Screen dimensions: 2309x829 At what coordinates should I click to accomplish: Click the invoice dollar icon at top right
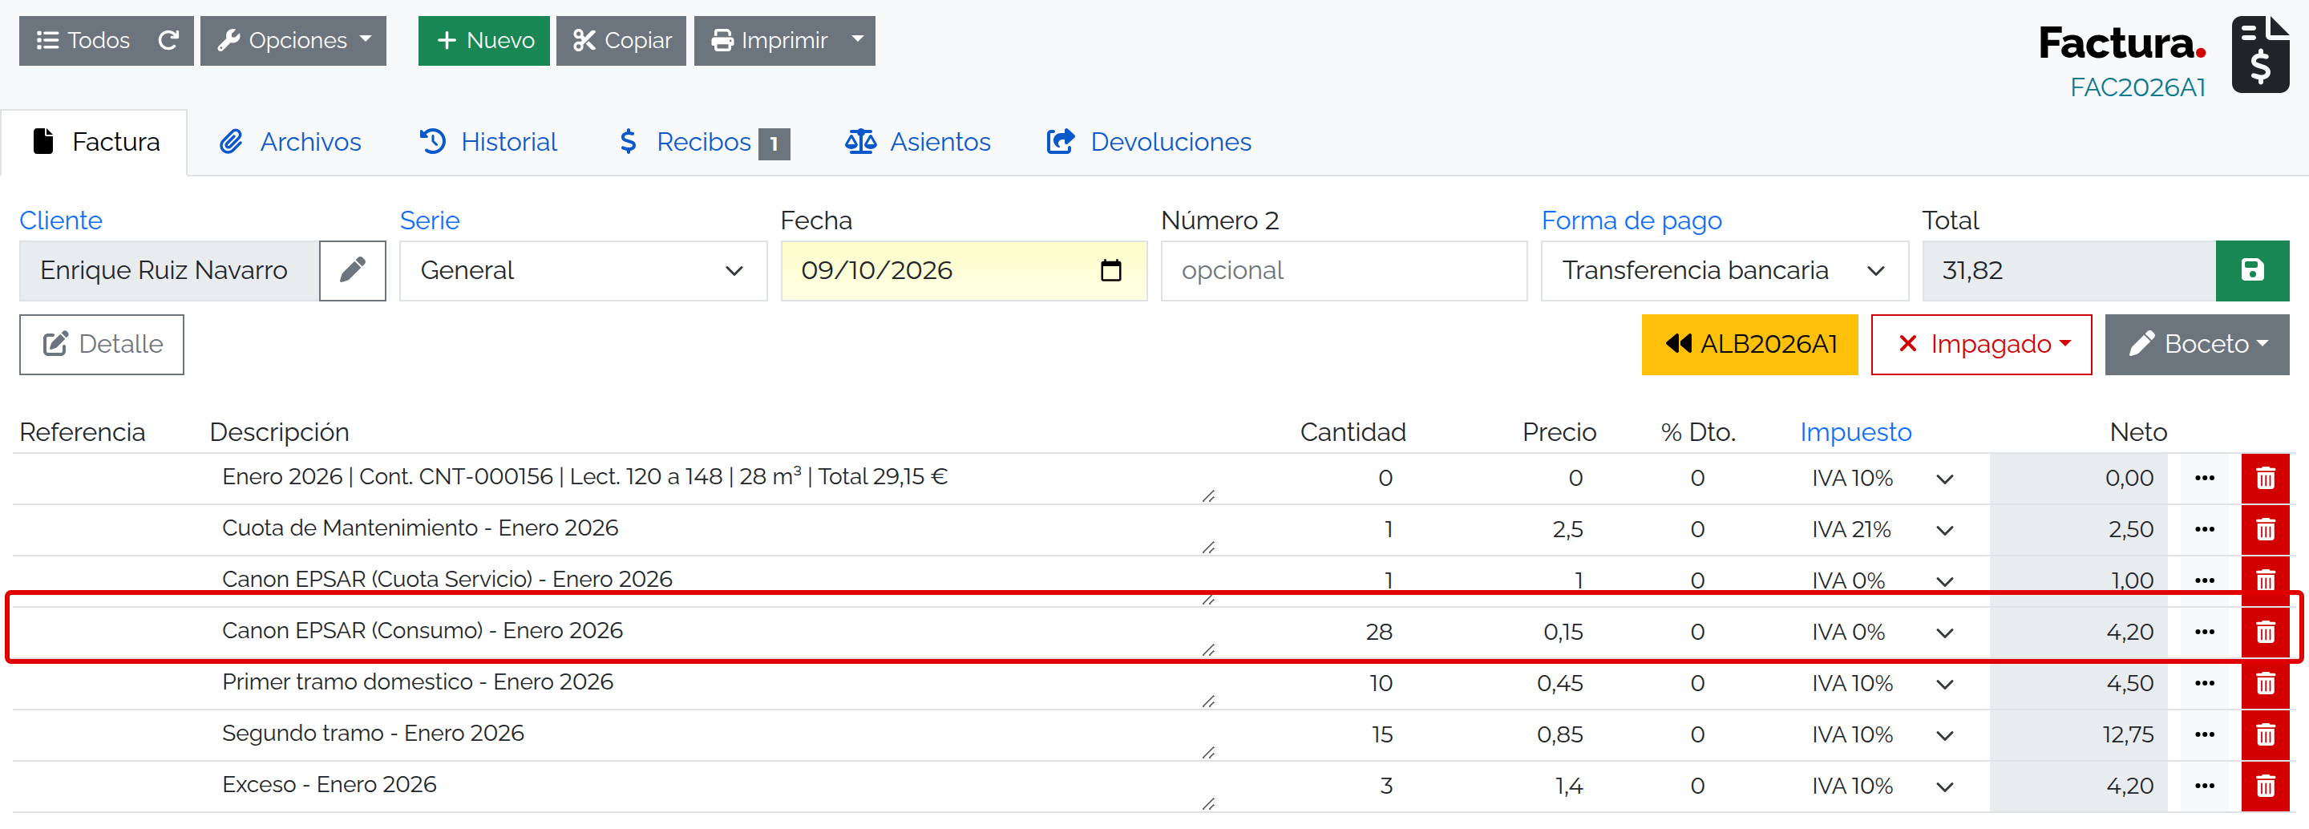[2260, 55]
